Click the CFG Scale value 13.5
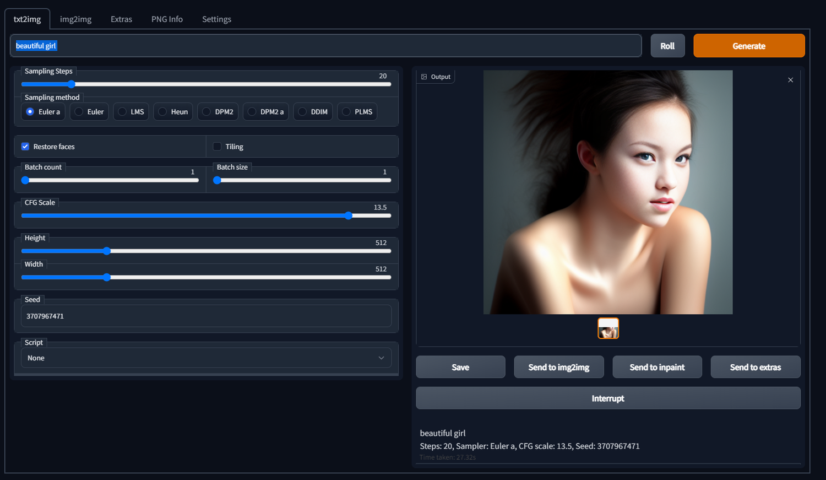The image size is (826, 480). [380, 207]
